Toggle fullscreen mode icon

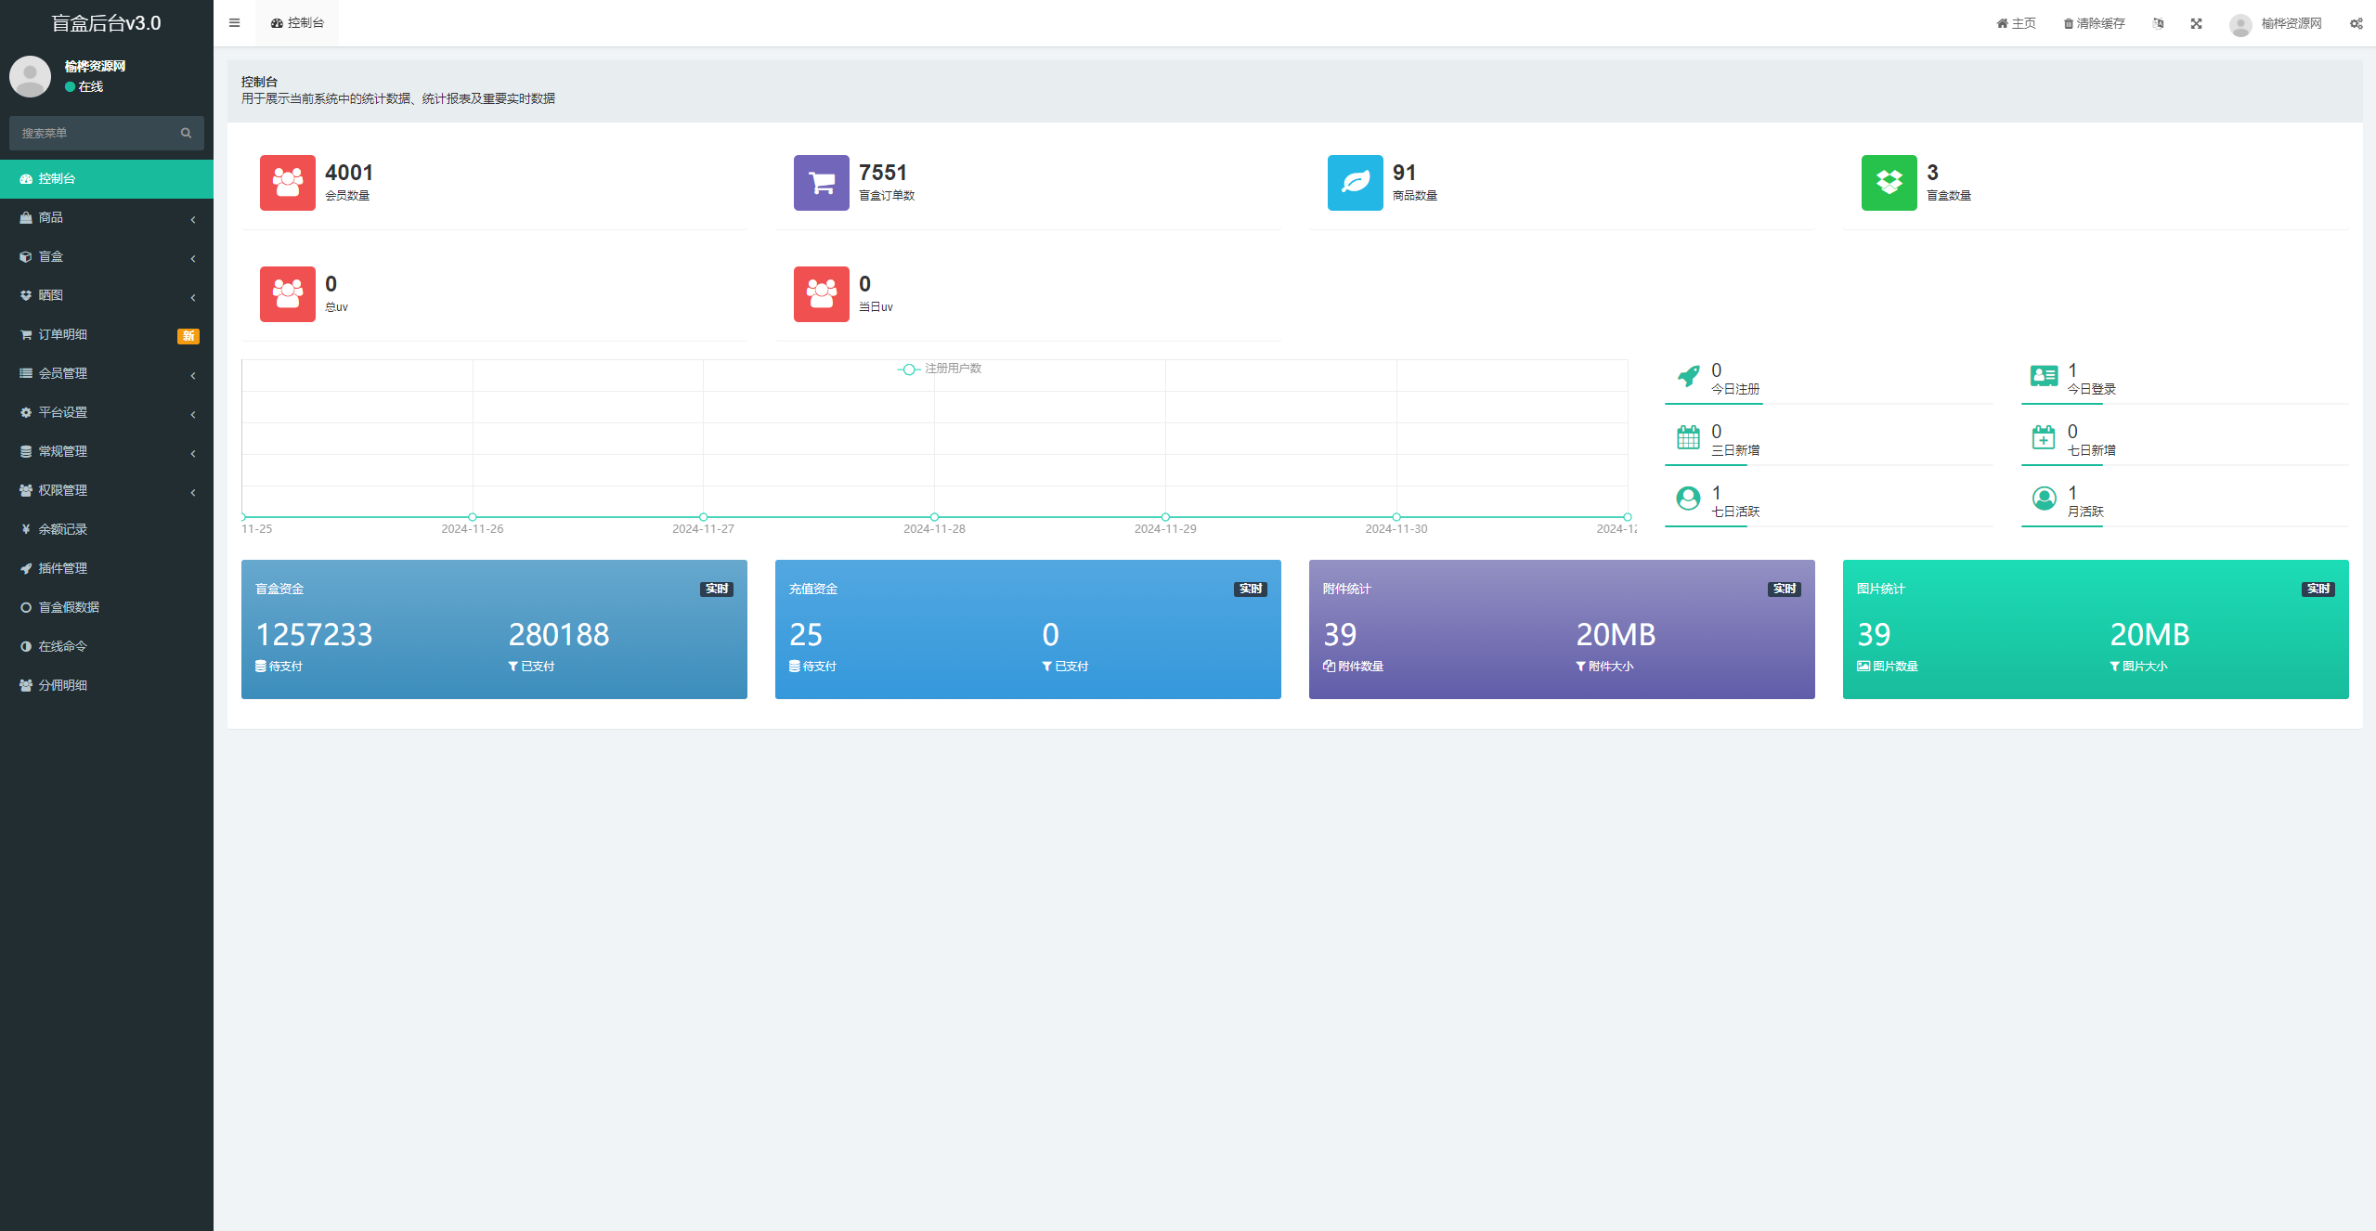2196,23
